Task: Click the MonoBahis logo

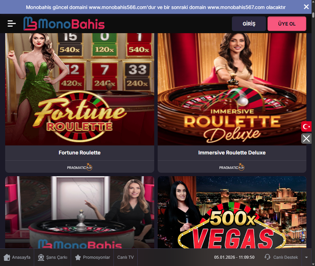Action: pos(64,23)
